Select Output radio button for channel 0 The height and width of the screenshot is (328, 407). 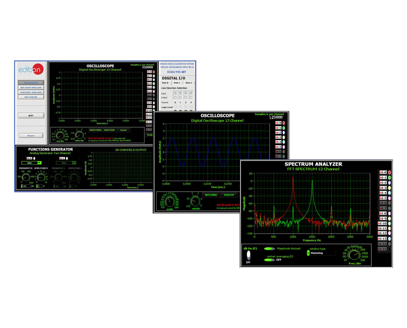pyautogui.click(x=175, y=98)
